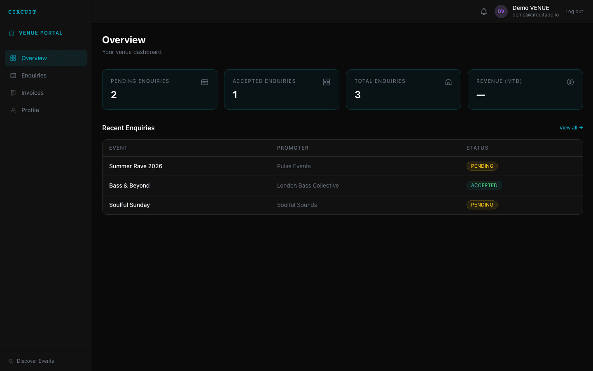This screenshot has width=593, height=371.
Task: Click venue icon on Total Enquiries card
Action: (x=448, y=82)
